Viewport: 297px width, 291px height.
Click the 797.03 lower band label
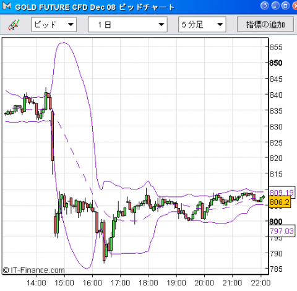[282, 231]
